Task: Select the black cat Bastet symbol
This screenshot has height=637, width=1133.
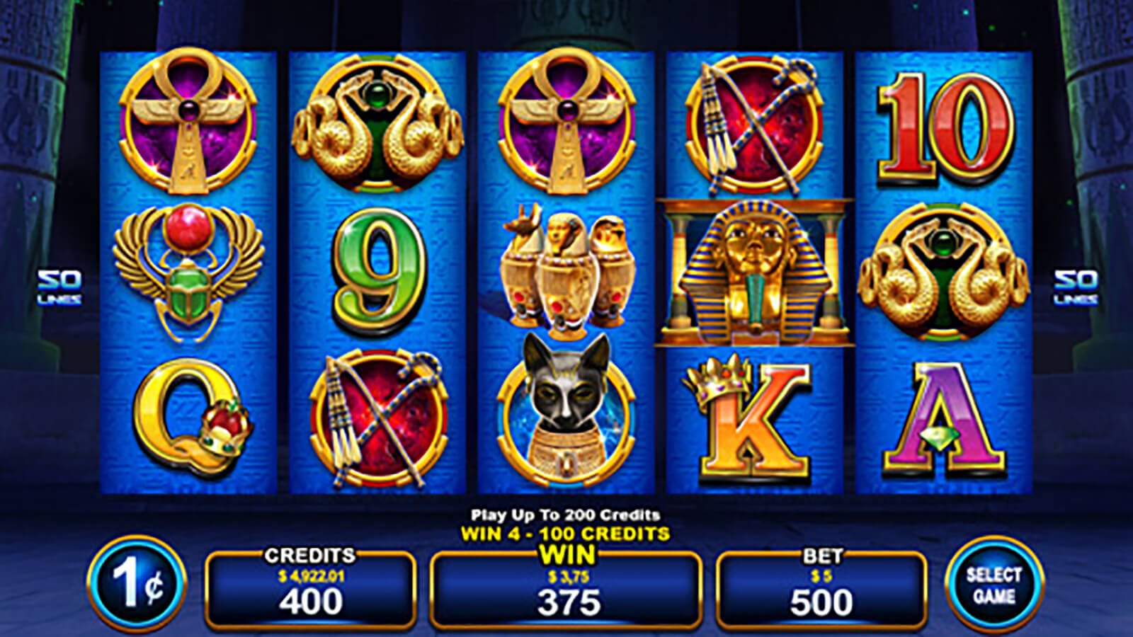Action: (x=566, y=408)
